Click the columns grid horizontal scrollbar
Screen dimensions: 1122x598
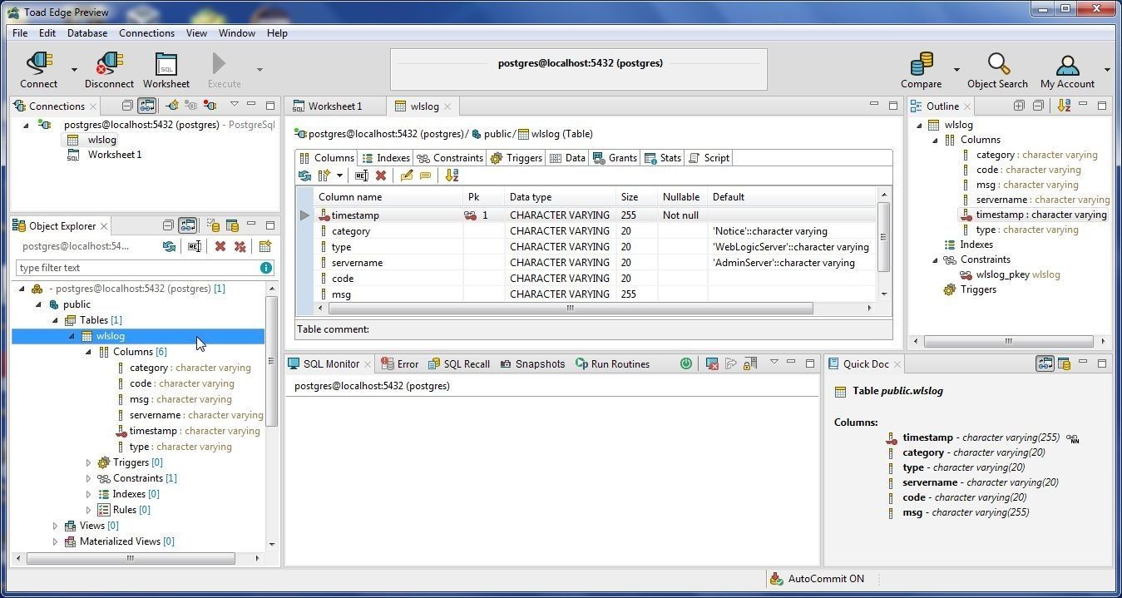point(571,308)
